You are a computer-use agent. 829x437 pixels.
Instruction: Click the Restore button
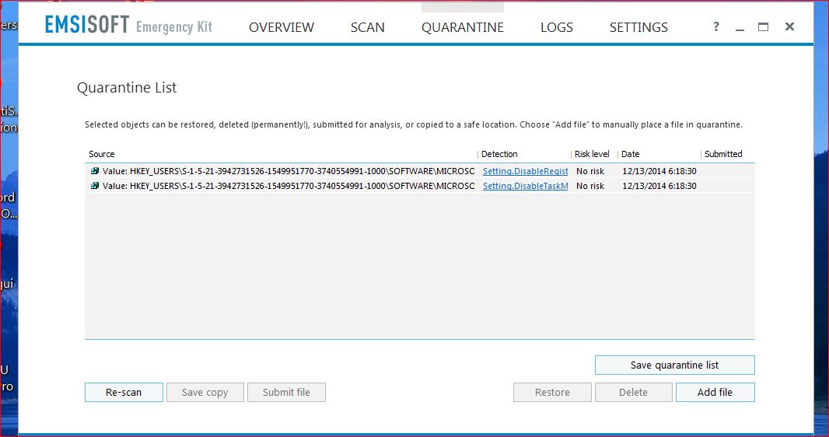pos(552,392)
